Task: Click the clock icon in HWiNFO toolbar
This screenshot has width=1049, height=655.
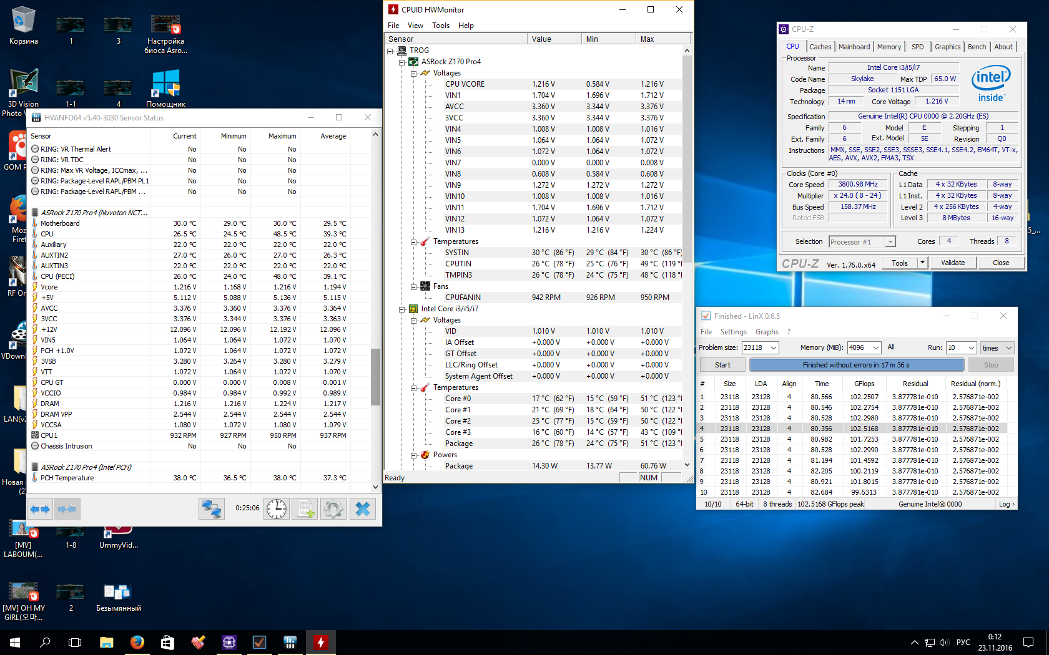Action: pos(276,509)
